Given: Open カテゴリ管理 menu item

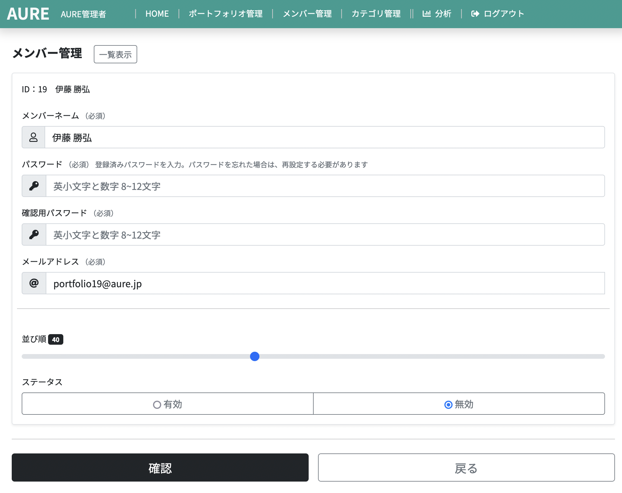Looking at the screenshot, I should pos(376,14).
